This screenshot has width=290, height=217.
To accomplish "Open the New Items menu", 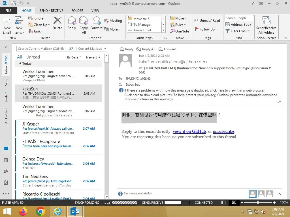I will coord(19,25).
